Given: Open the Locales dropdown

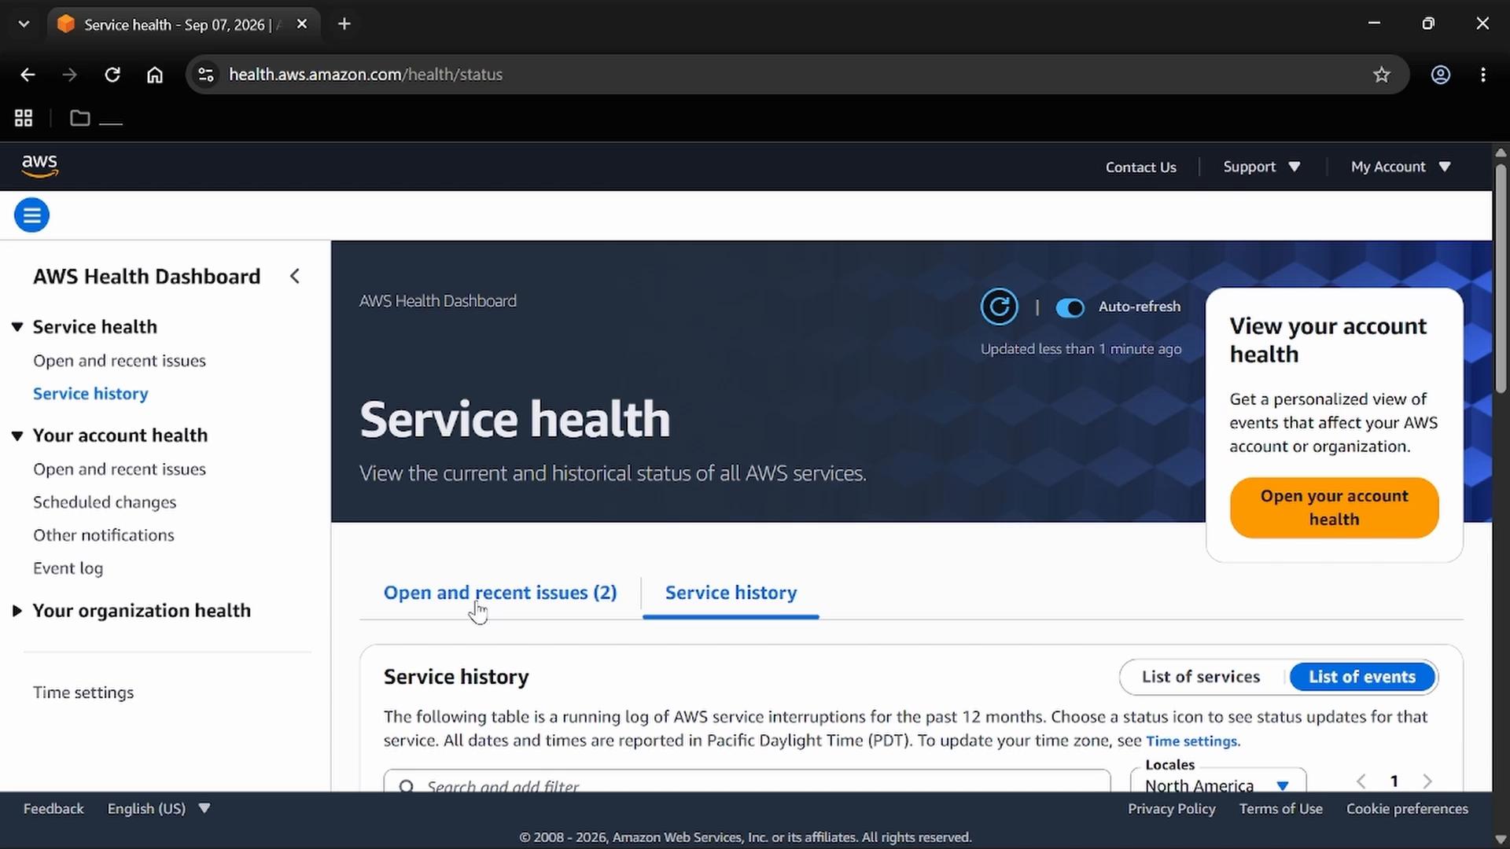Looking at the screenshot, I should click(x=1217, y=781).
